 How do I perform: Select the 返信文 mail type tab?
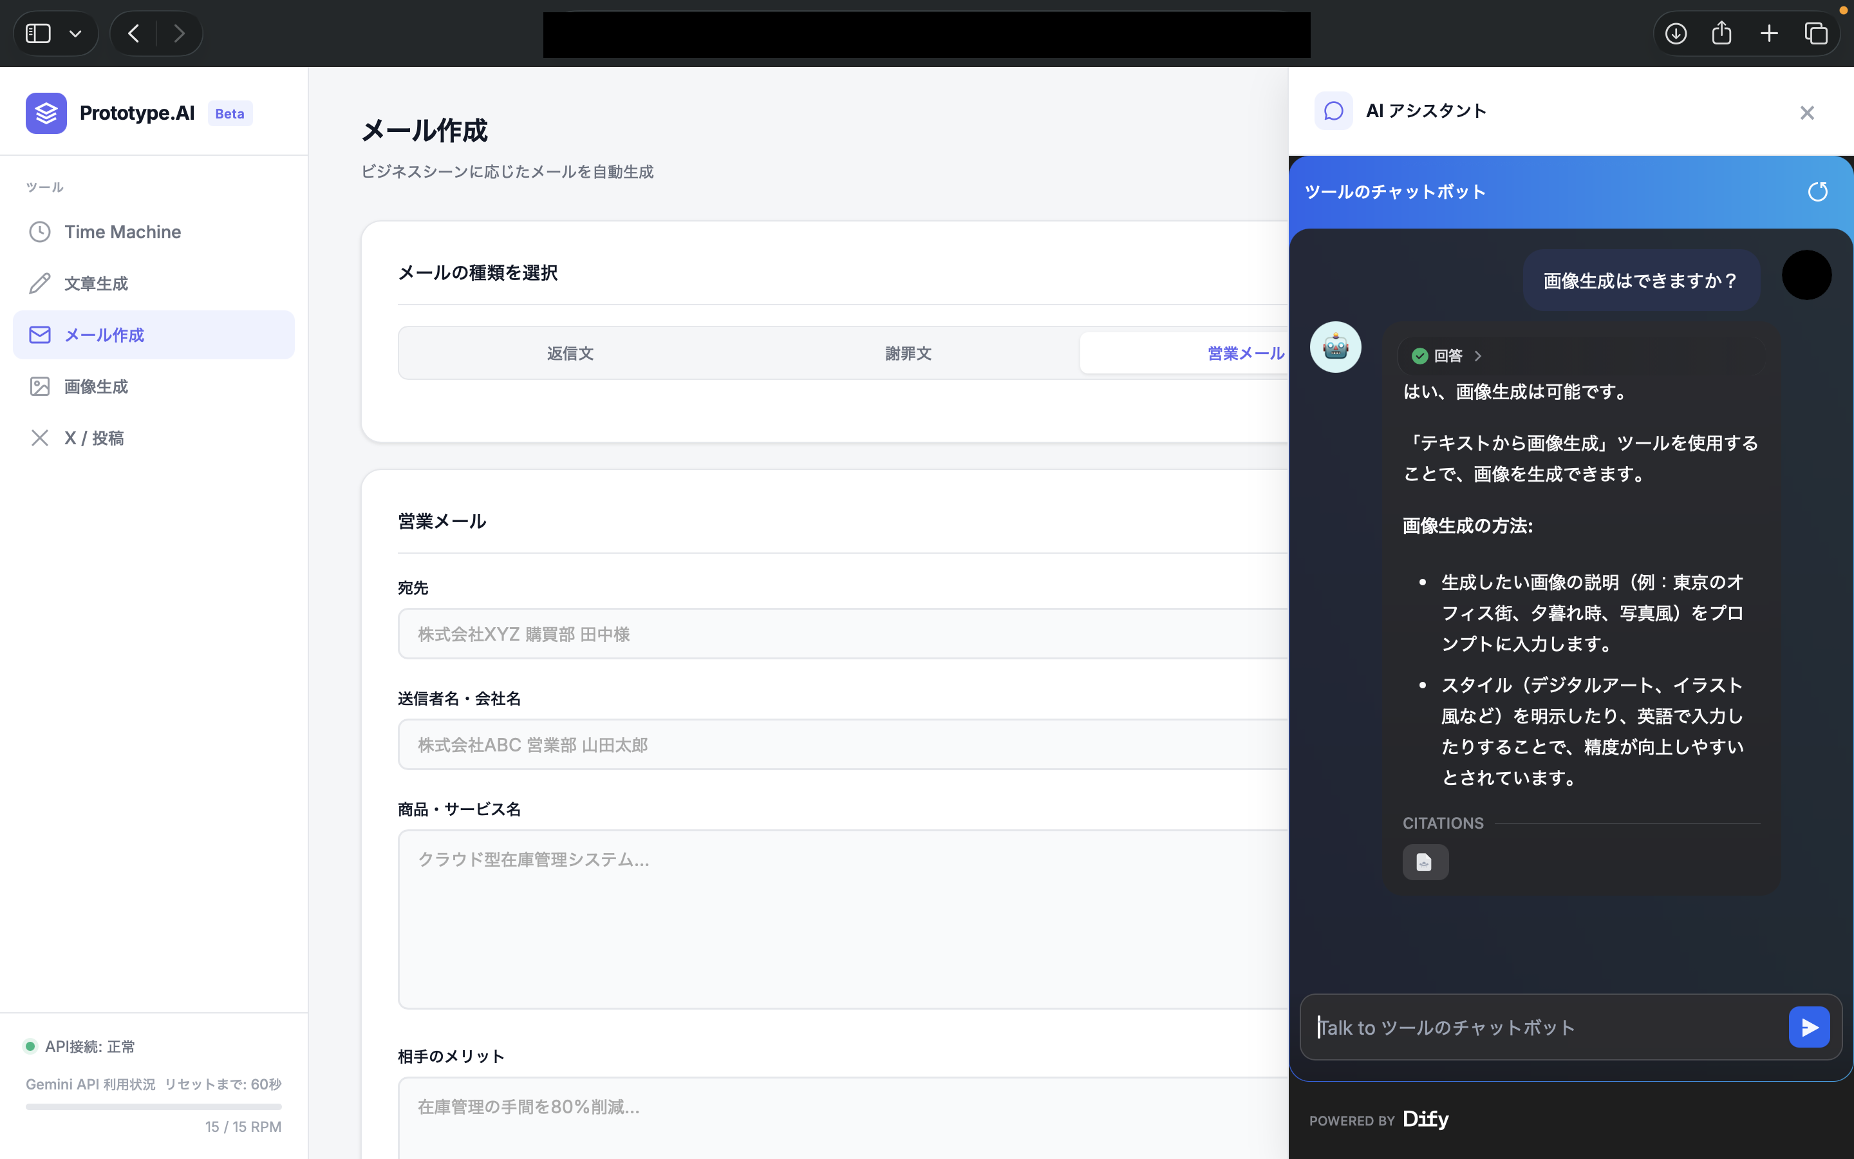tap(570, 353)
